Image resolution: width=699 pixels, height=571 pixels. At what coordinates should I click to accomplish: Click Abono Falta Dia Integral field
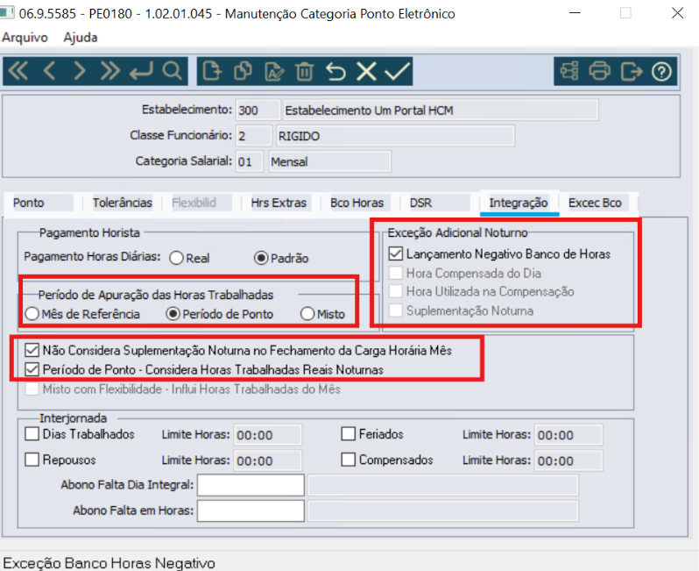pyautogui.click(x=251, y=485)
